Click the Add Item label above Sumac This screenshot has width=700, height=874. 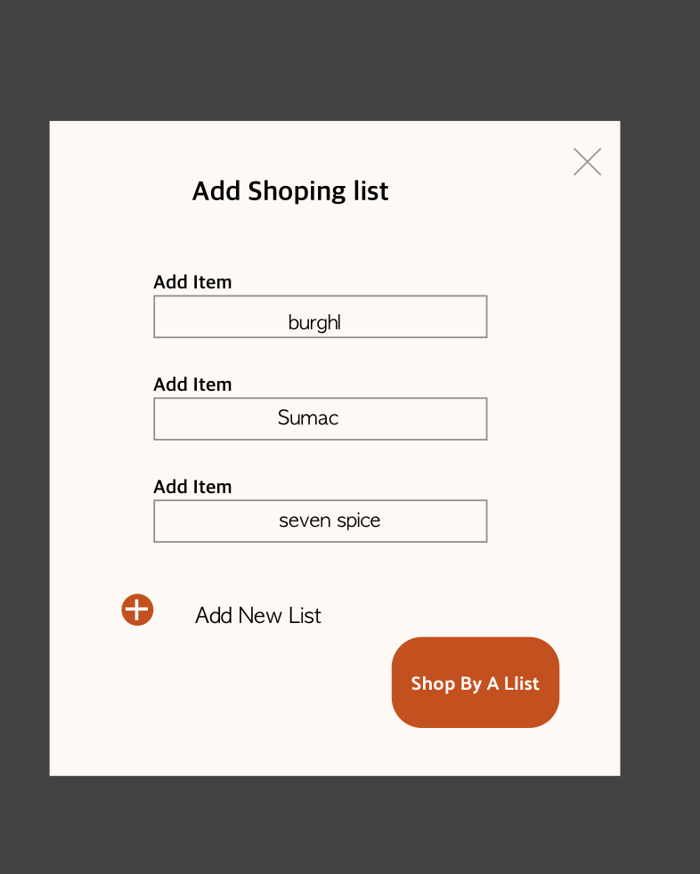(192, 384)
